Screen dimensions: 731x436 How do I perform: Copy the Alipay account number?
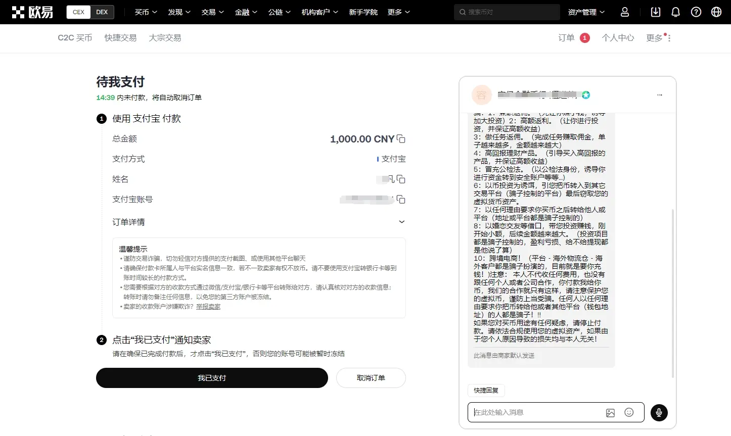401,200
